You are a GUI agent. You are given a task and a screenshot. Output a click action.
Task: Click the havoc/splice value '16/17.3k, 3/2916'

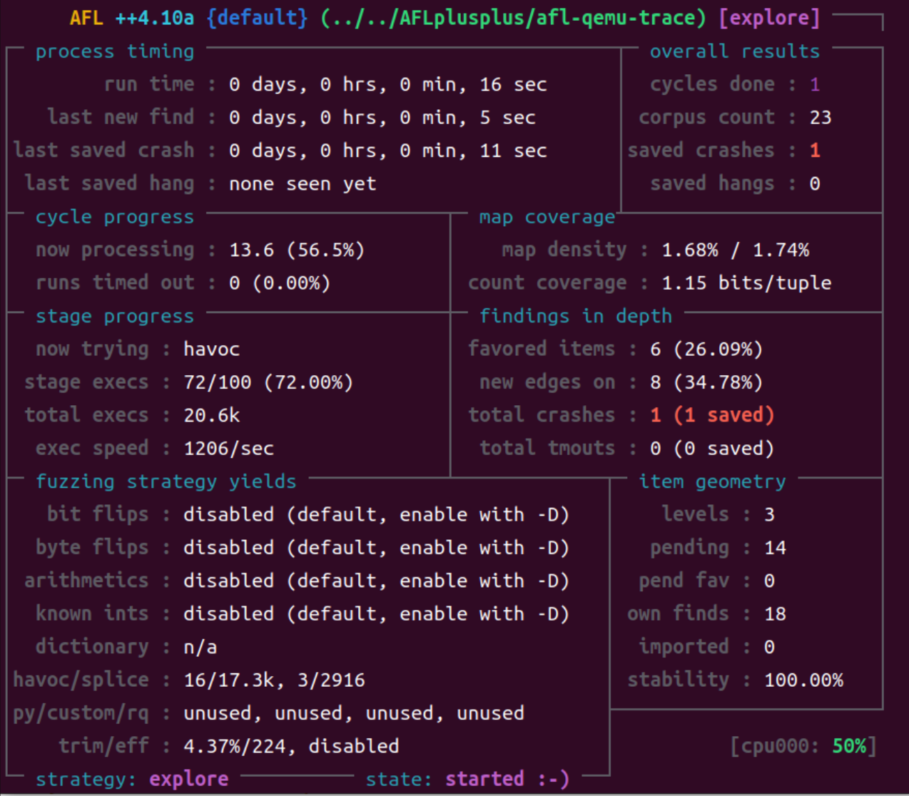[x=274, y=680]
